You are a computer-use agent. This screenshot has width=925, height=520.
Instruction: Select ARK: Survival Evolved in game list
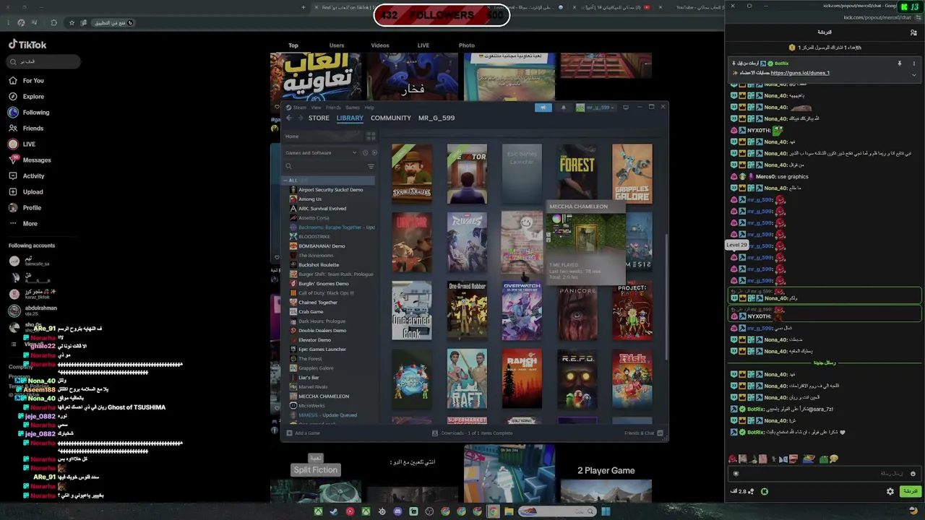(x=322, y=209)
